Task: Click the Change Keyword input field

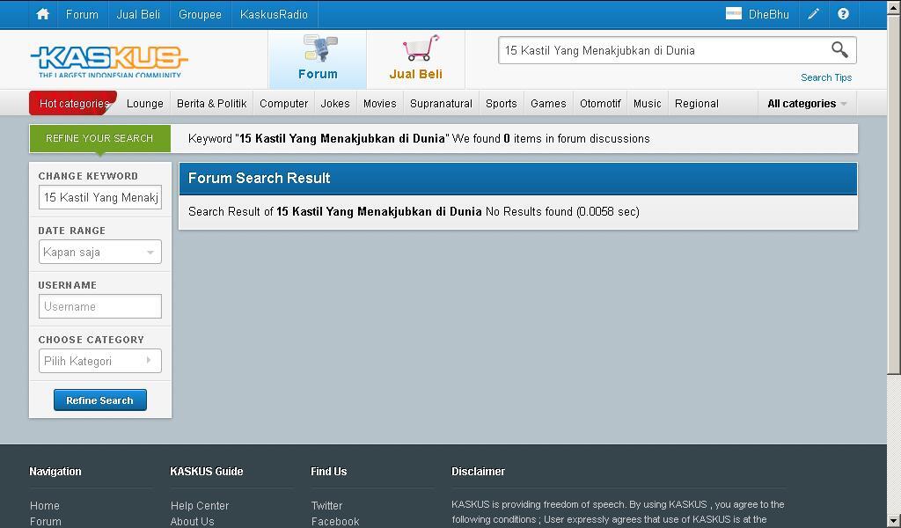Action: click(x=100, y=197)
